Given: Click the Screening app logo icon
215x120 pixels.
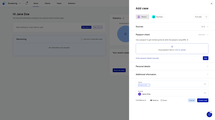Looking at the screenshot, I should pos(4,3).
